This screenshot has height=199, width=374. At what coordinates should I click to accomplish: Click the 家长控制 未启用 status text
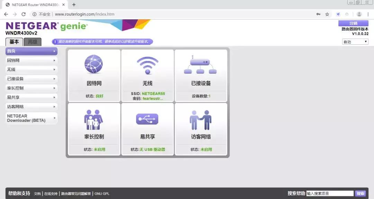pyautogui.click(x=99, y=150)
